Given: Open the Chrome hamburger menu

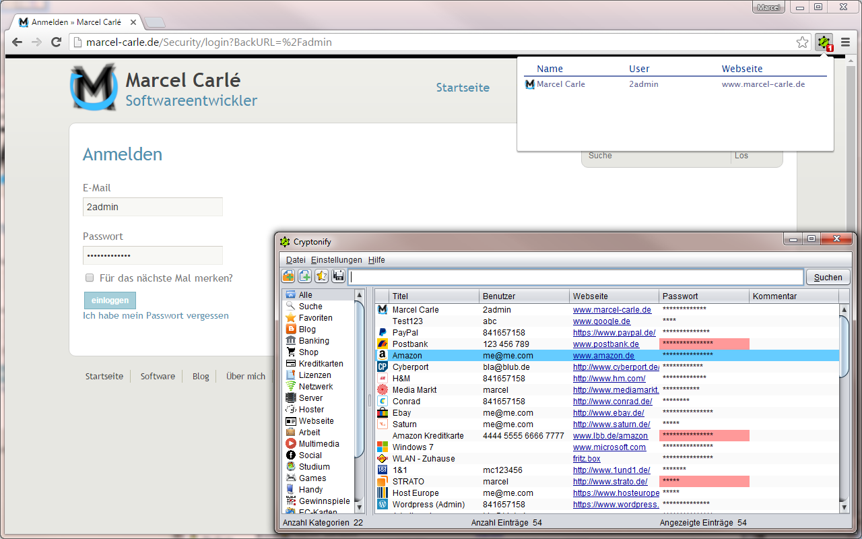Looking at the screenshot, I should pos(846,42).
